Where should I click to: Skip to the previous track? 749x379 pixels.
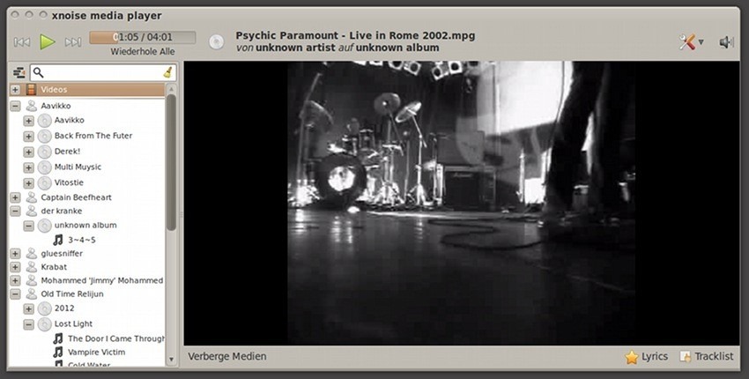point(21,42)
